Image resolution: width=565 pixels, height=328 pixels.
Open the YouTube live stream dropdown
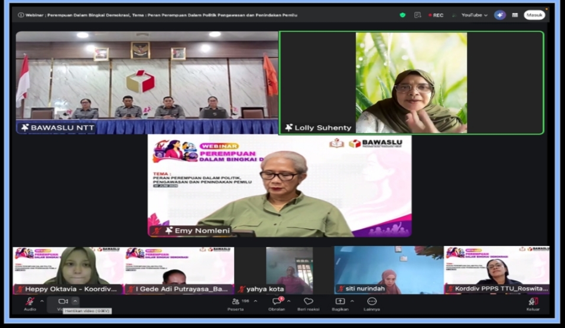tap(474, 15)
